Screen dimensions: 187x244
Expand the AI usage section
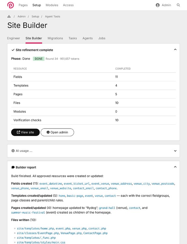[x=175, y=151]
